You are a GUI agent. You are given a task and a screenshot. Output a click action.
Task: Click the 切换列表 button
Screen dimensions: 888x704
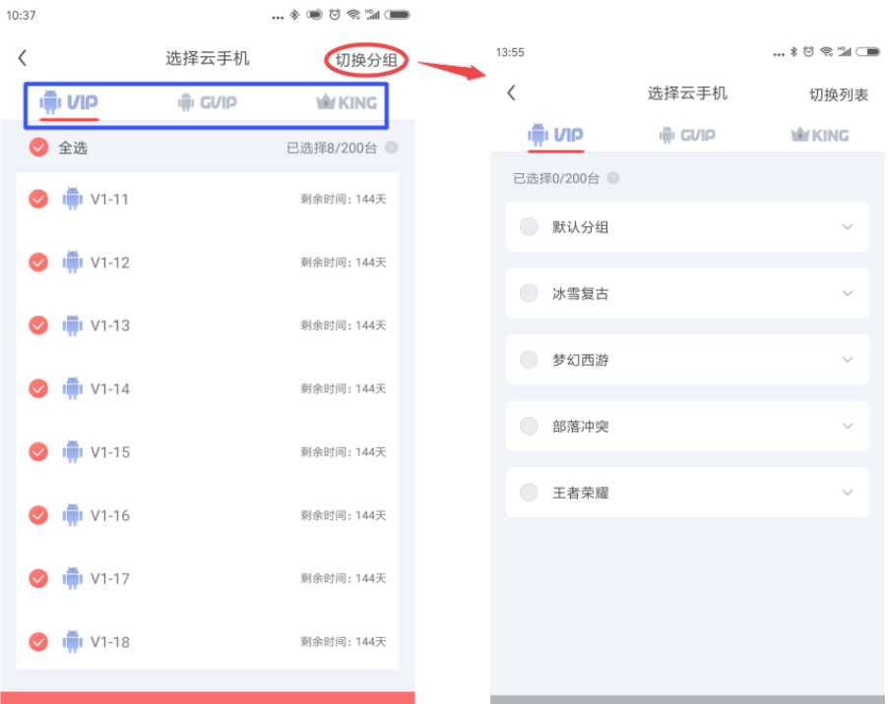coord(838,94)
